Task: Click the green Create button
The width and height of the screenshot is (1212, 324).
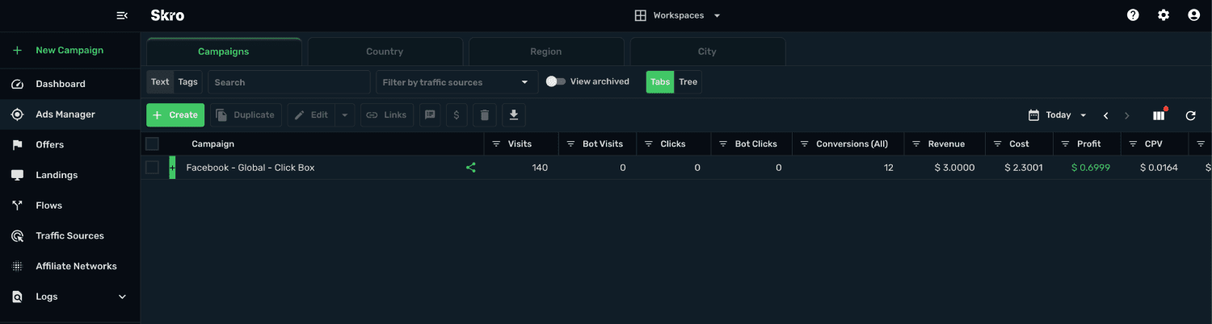Action: 175,115
